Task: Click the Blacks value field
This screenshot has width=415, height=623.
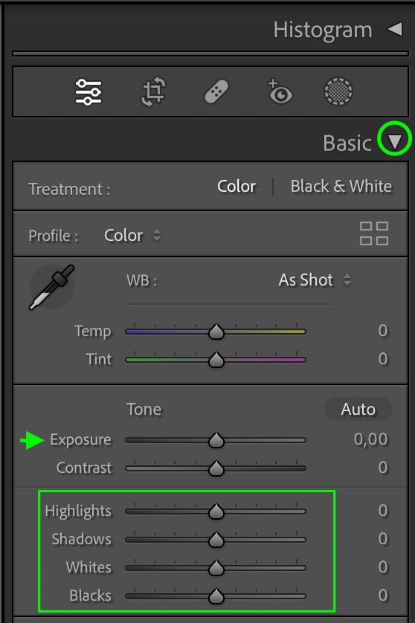Action: [x=383, y=595]
